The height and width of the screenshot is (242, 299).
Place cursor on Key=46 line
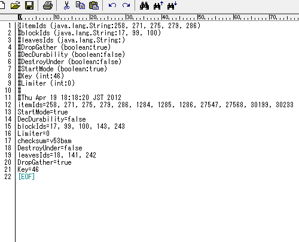(28, 170)
